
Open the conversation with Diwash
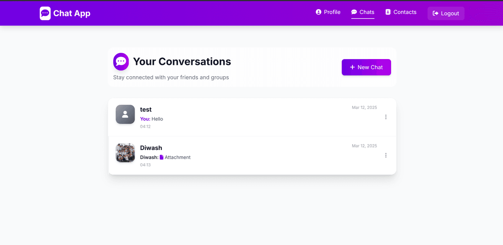[x=251, y=155]
